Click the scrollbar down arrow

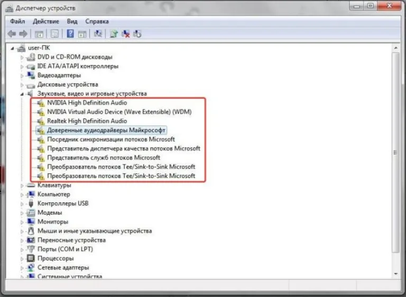click(x=395, y=274)
